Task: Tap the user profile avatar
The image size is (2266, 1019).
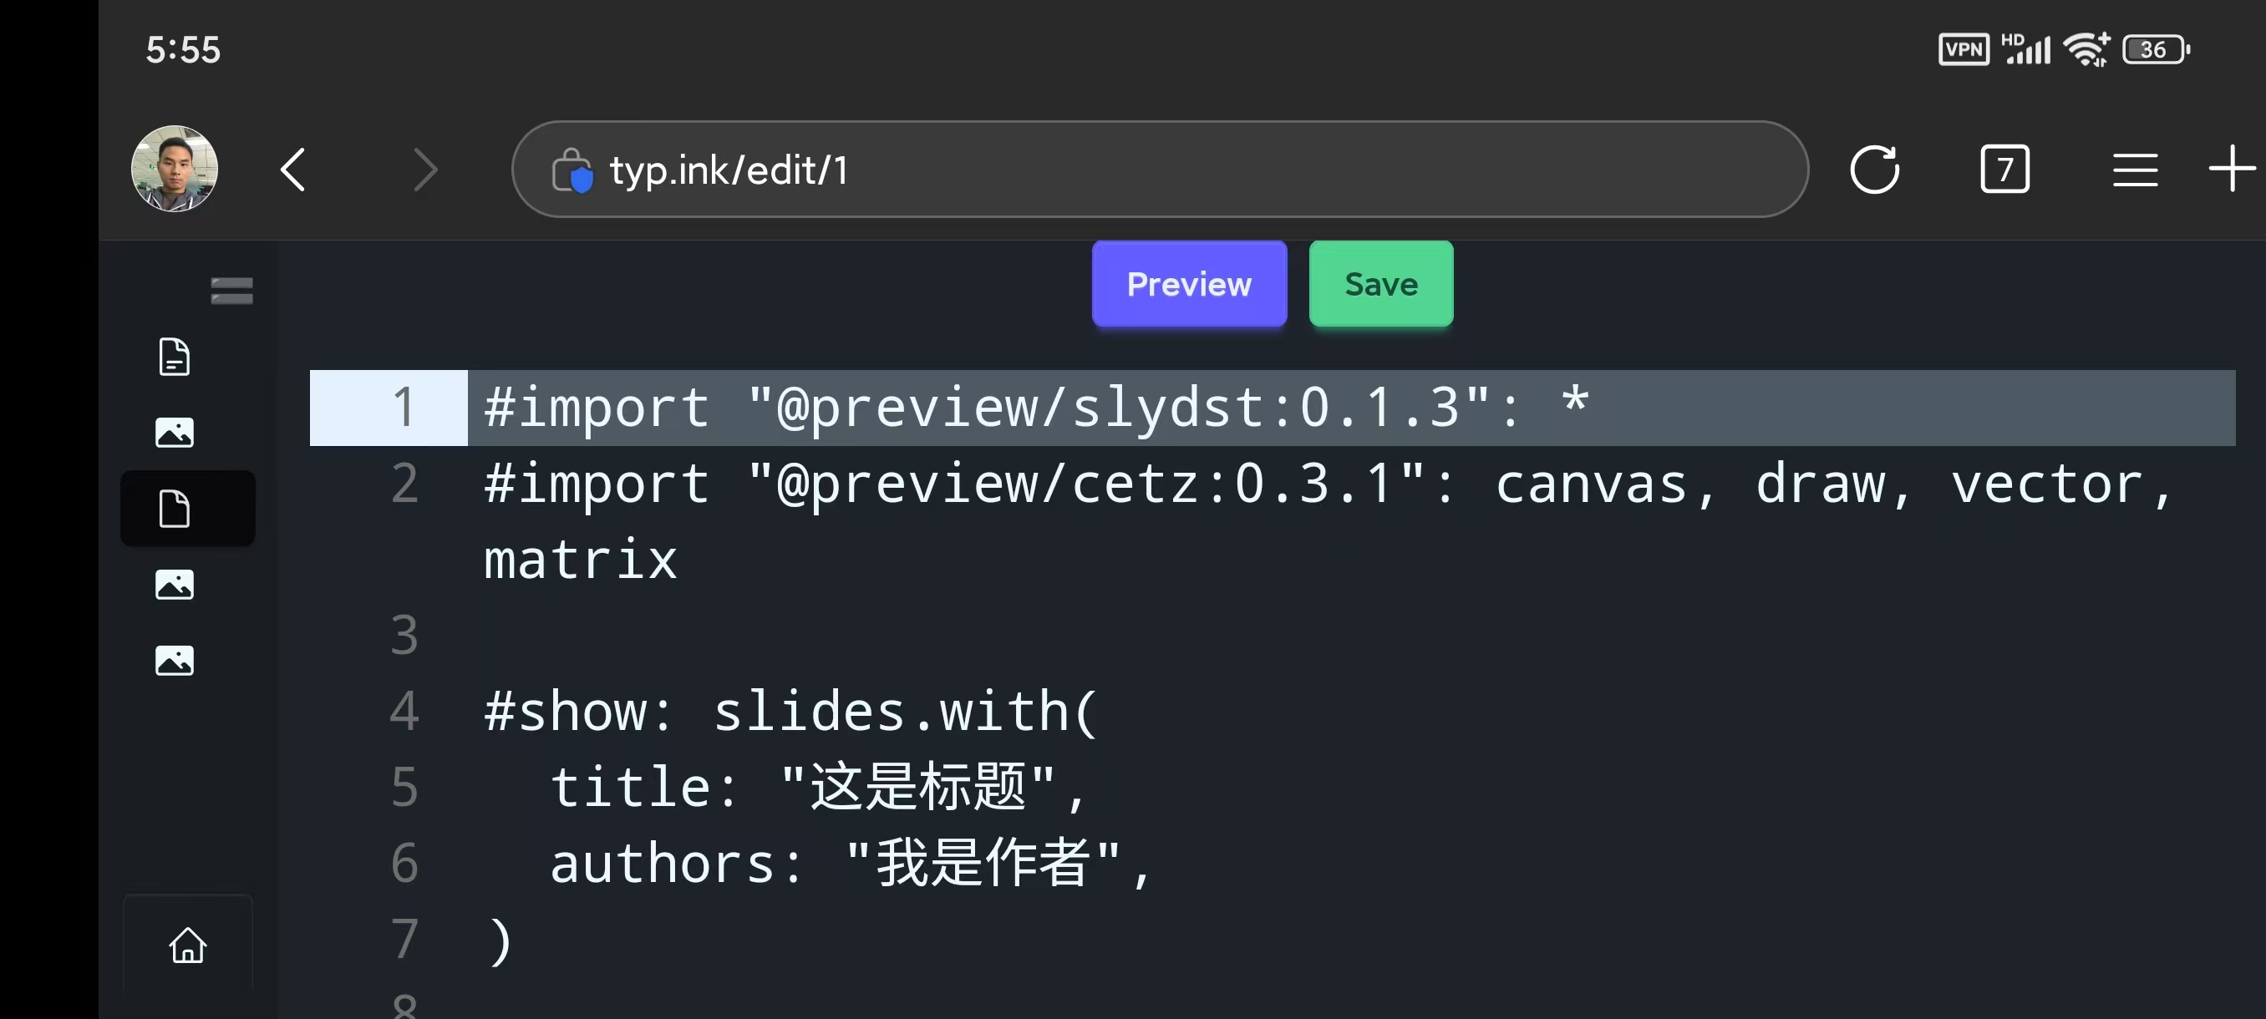Action: coord(174,169)
